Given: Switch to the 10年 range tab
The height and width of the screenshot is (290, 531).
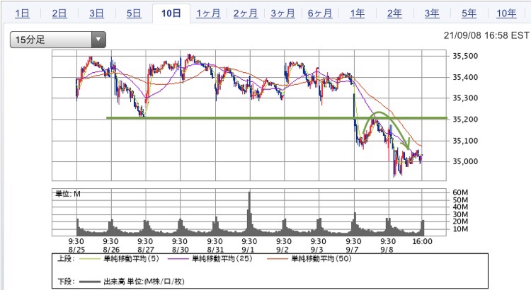Looking at the screenshot, I should (x=506, y=13).
